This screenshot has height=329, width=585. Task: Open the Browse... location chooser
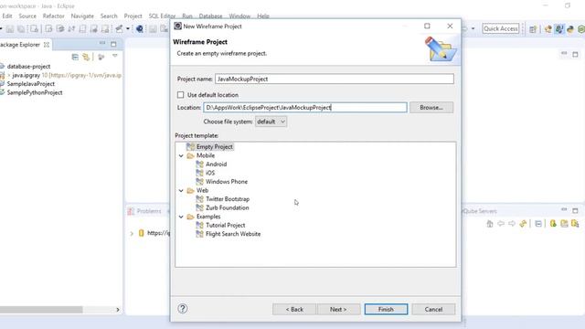point(431,108)
